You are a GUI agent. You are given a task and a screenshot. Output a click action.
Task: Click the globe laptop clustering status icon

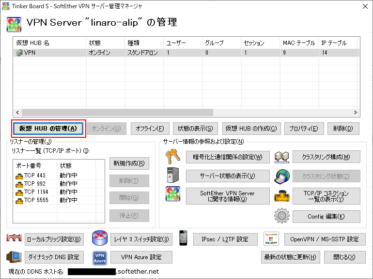coord(282,176)
